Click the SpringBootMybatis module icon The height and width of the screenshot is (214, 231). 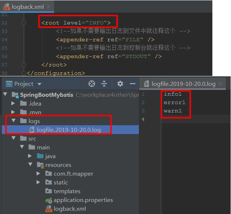pos(15,95)
